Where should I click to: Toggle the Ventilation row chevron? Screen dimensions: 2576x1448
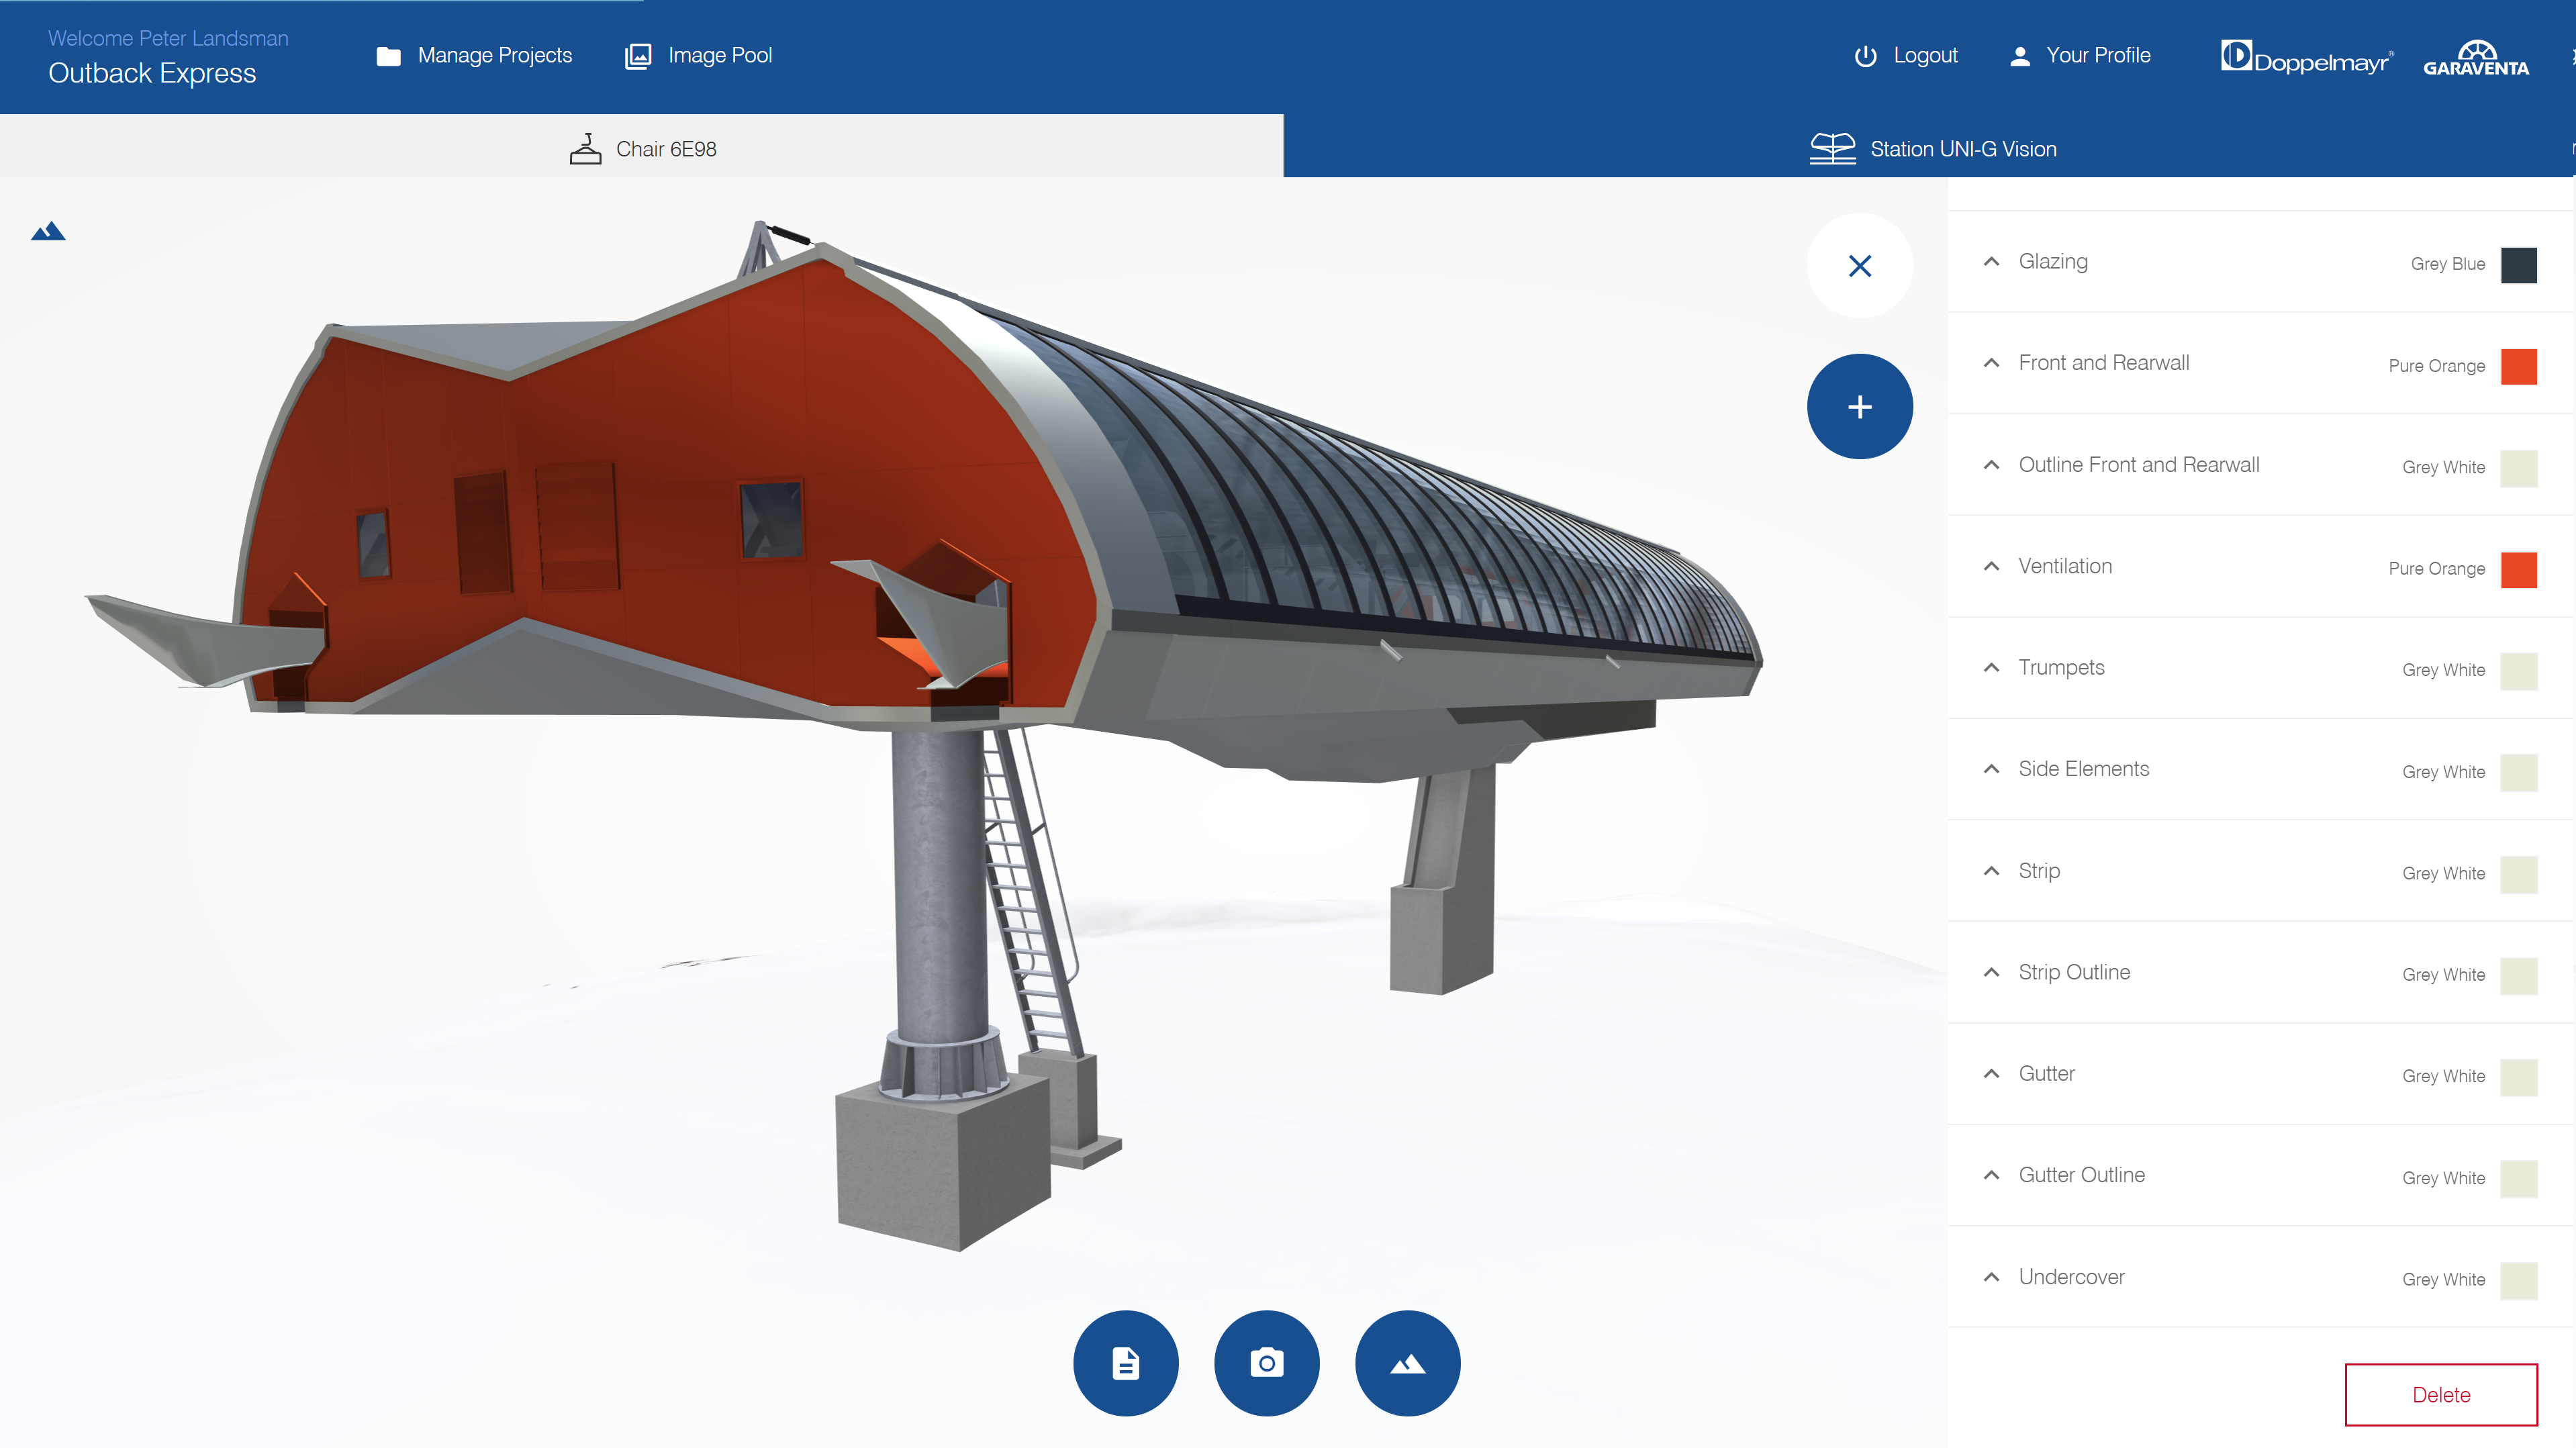coord(1991,566)
